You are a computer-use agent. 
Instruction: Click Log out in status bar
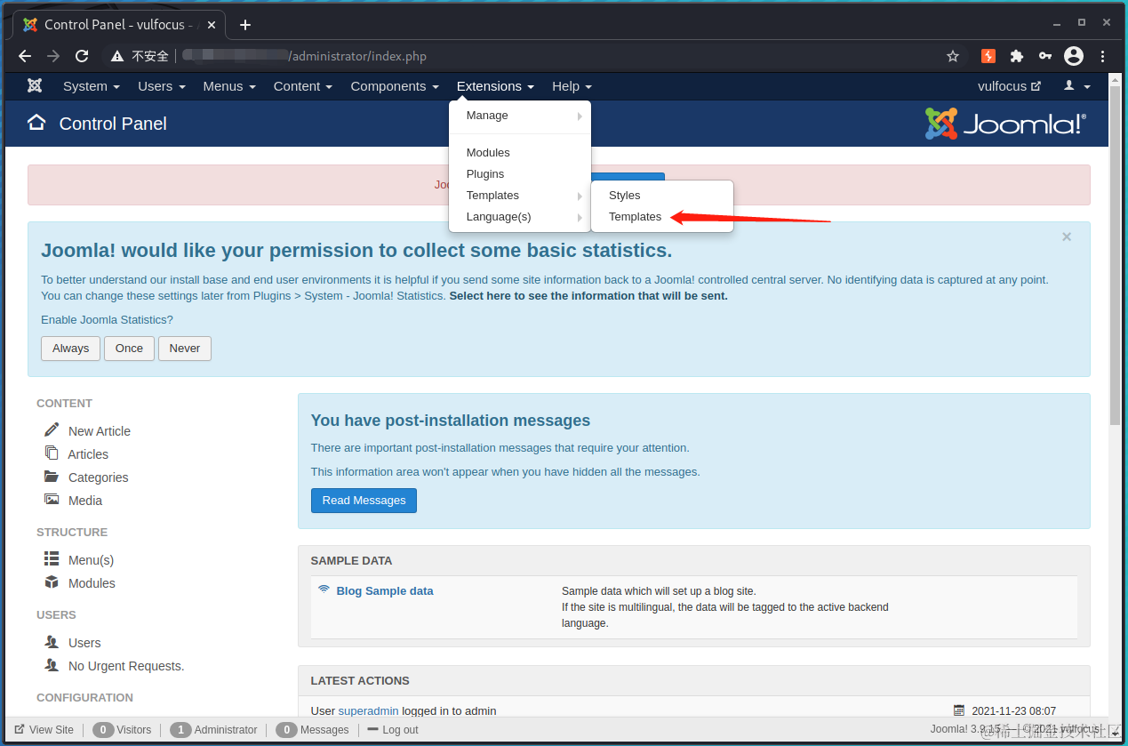tap(392, 730)
